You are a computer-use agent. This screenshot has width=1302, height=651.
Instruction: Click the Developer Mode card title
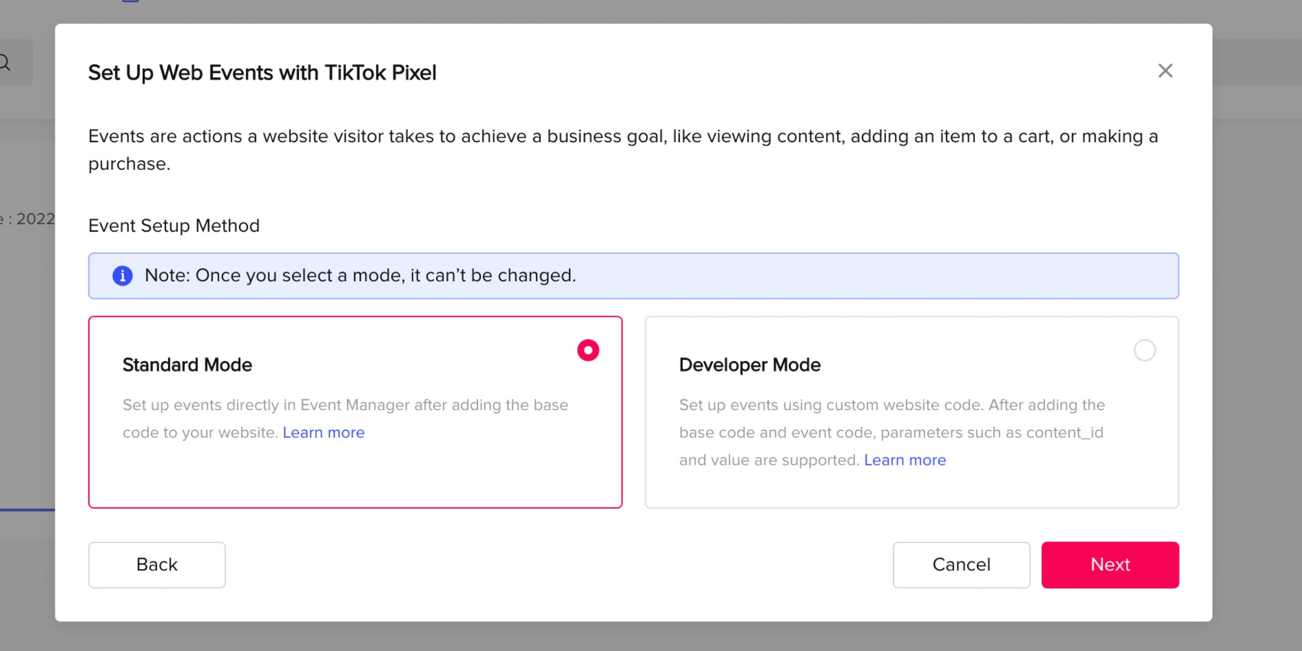click(x=750, y=365)
